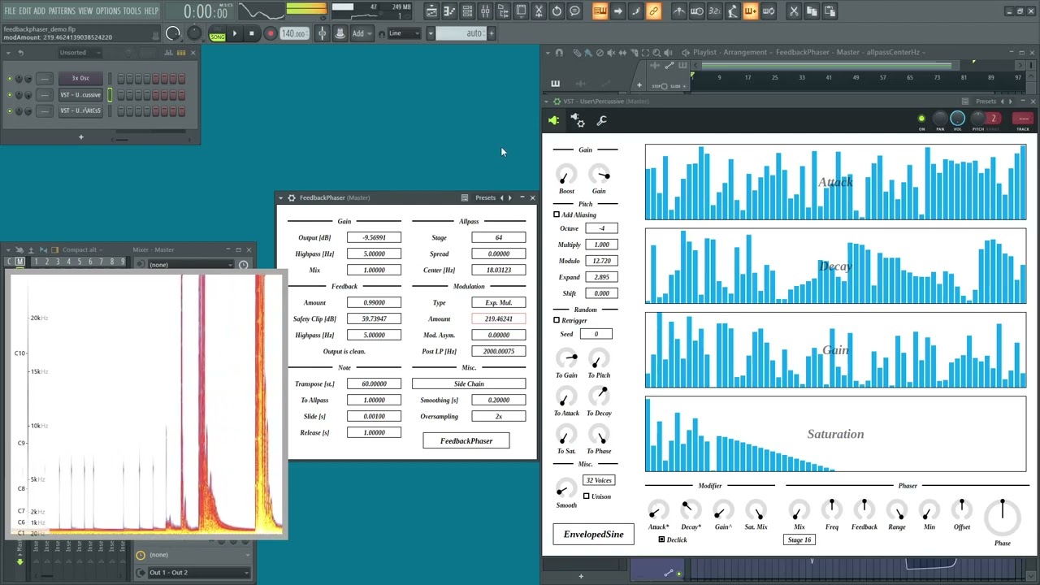The width and height of the screenshot is (1040, 585).
Task: Select the Mute tool in Playlist toolbar
Action: coord(611,53)
